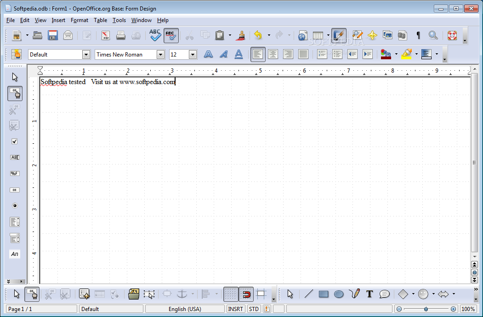Open the Window menu
483x317 pixels.
click(142, 20)
